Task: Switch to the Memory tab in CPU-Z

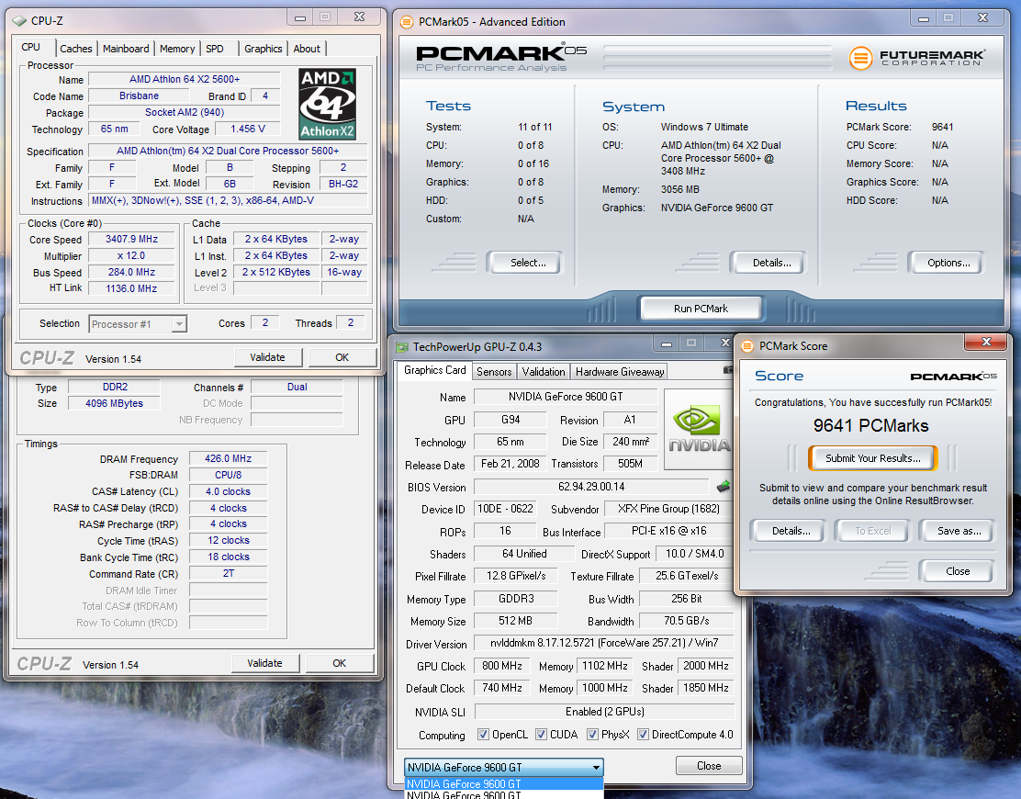Action: click(x=177, y=49)
